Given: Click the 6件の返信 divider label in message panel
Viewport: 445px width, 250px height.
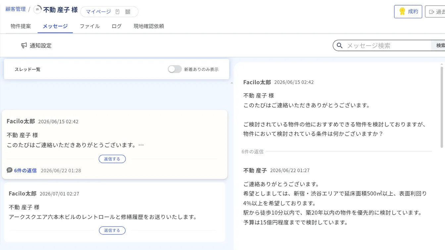Looking at the screenshot, I should coord(253,152).
